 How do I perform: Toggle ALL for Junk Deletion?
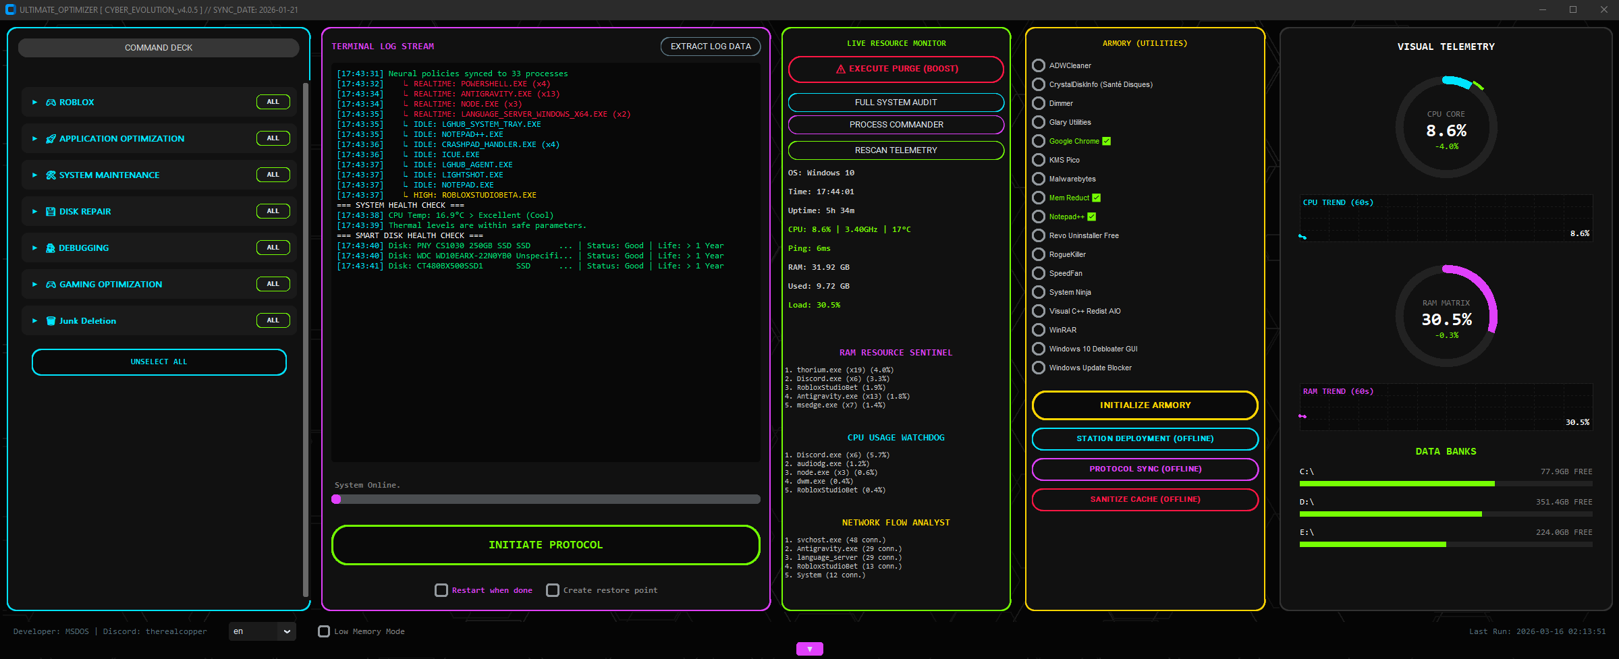(x=273, y=320)
